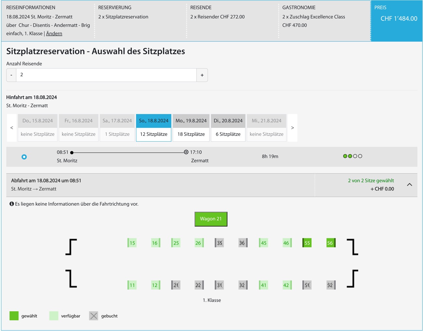This screenshot has height=331, width=423.
Task: Click the light green verfügbar legend swatch
Action: pyautogui.click(x=54, y=316)
